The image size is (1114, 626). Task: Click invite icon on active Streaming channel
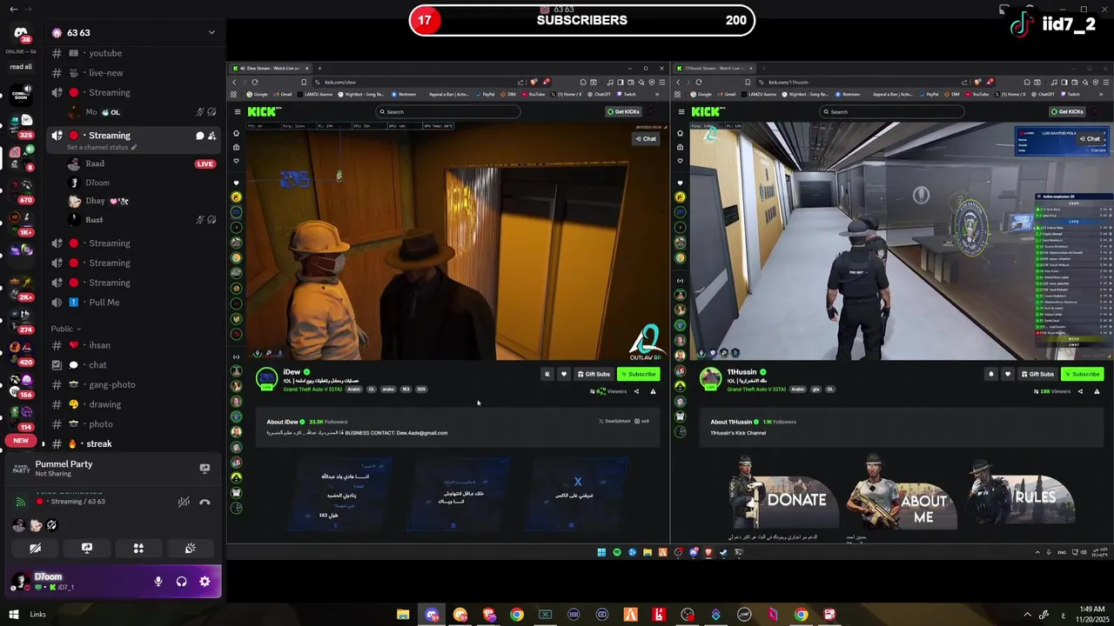211,136
